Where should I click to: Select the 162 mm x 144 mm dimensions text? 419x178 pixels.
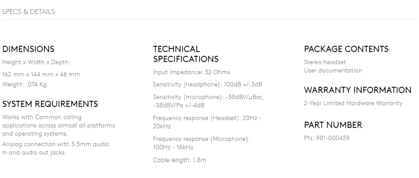41,74
